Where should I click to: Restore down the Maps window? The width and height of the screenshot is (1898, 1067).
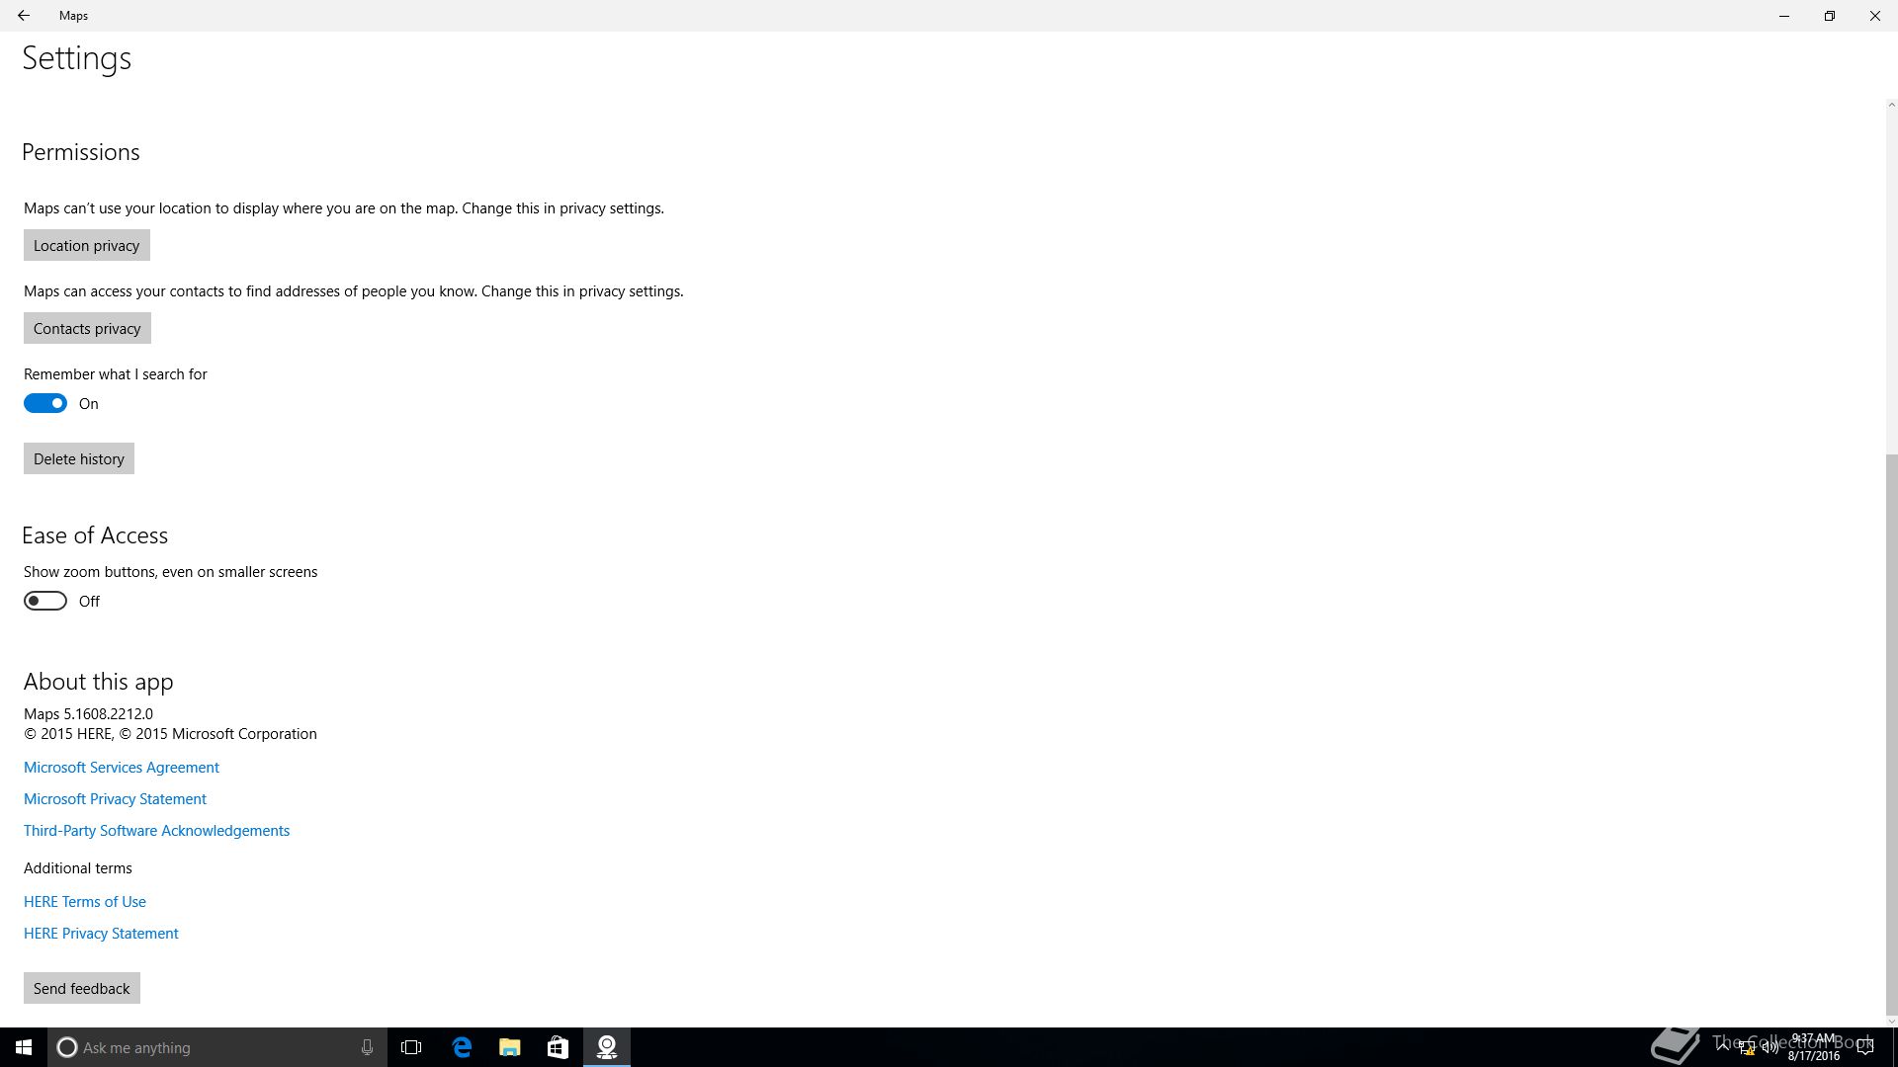[1830, 16]
